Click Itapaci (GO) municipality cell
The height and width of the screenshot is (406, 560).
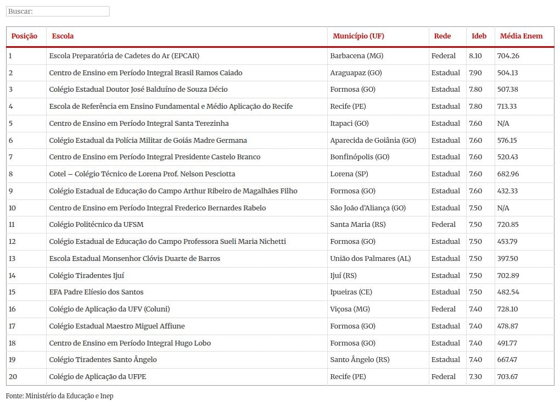(x=349, y=123)
